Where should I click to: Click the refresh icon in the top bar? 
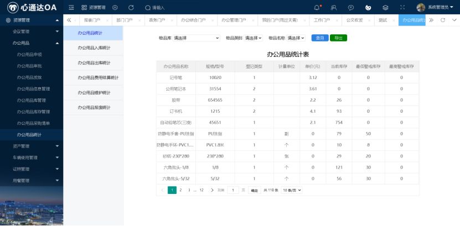[131, 8]
